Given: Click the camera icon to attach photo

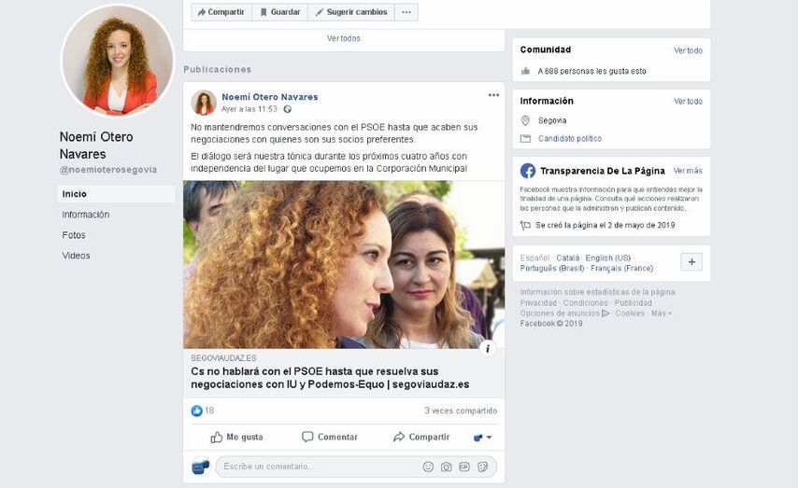Looking at the screenshot, I should (446, 467).
